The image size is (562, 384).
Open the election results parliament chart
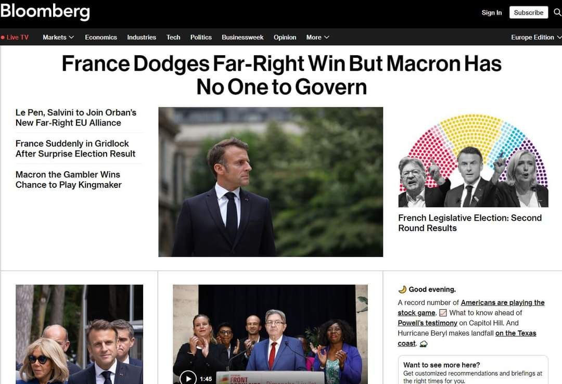[473, 160]
